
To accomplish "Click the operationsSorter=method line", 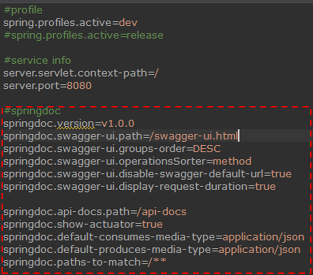I will [127, 161].
